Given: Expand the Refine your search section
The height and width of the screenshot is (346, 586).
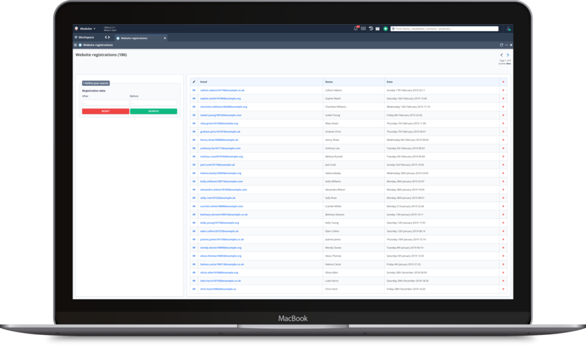Looking at the screenshot, I should (x=96, y=83).
